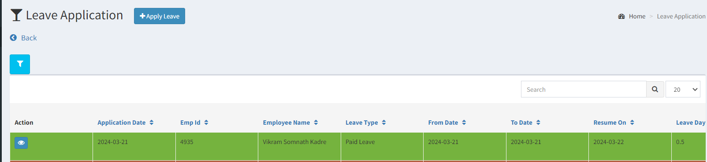This screenshot has height=162, width=707.
Task: Sort by Application Date arrows
Action: 152,122
